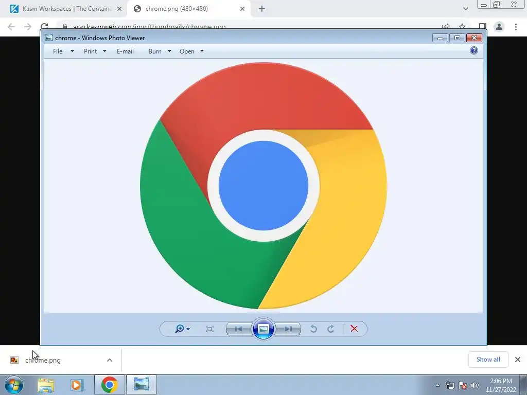Open the File menu in Photo Viewer
This screenshot has height=395, width=527.
tap(58, 51)
